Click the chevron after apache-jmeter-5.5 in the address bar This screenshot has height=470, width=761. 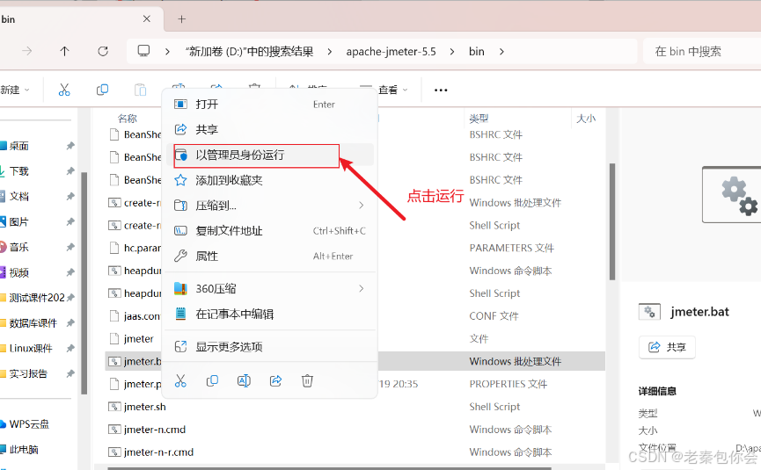tap(452, 51)
